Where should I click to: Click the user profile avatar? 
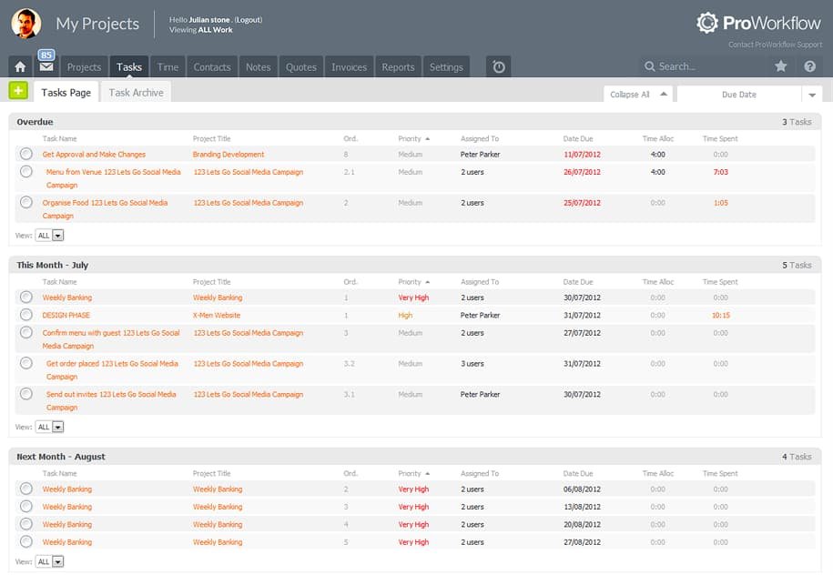point(26,24)
